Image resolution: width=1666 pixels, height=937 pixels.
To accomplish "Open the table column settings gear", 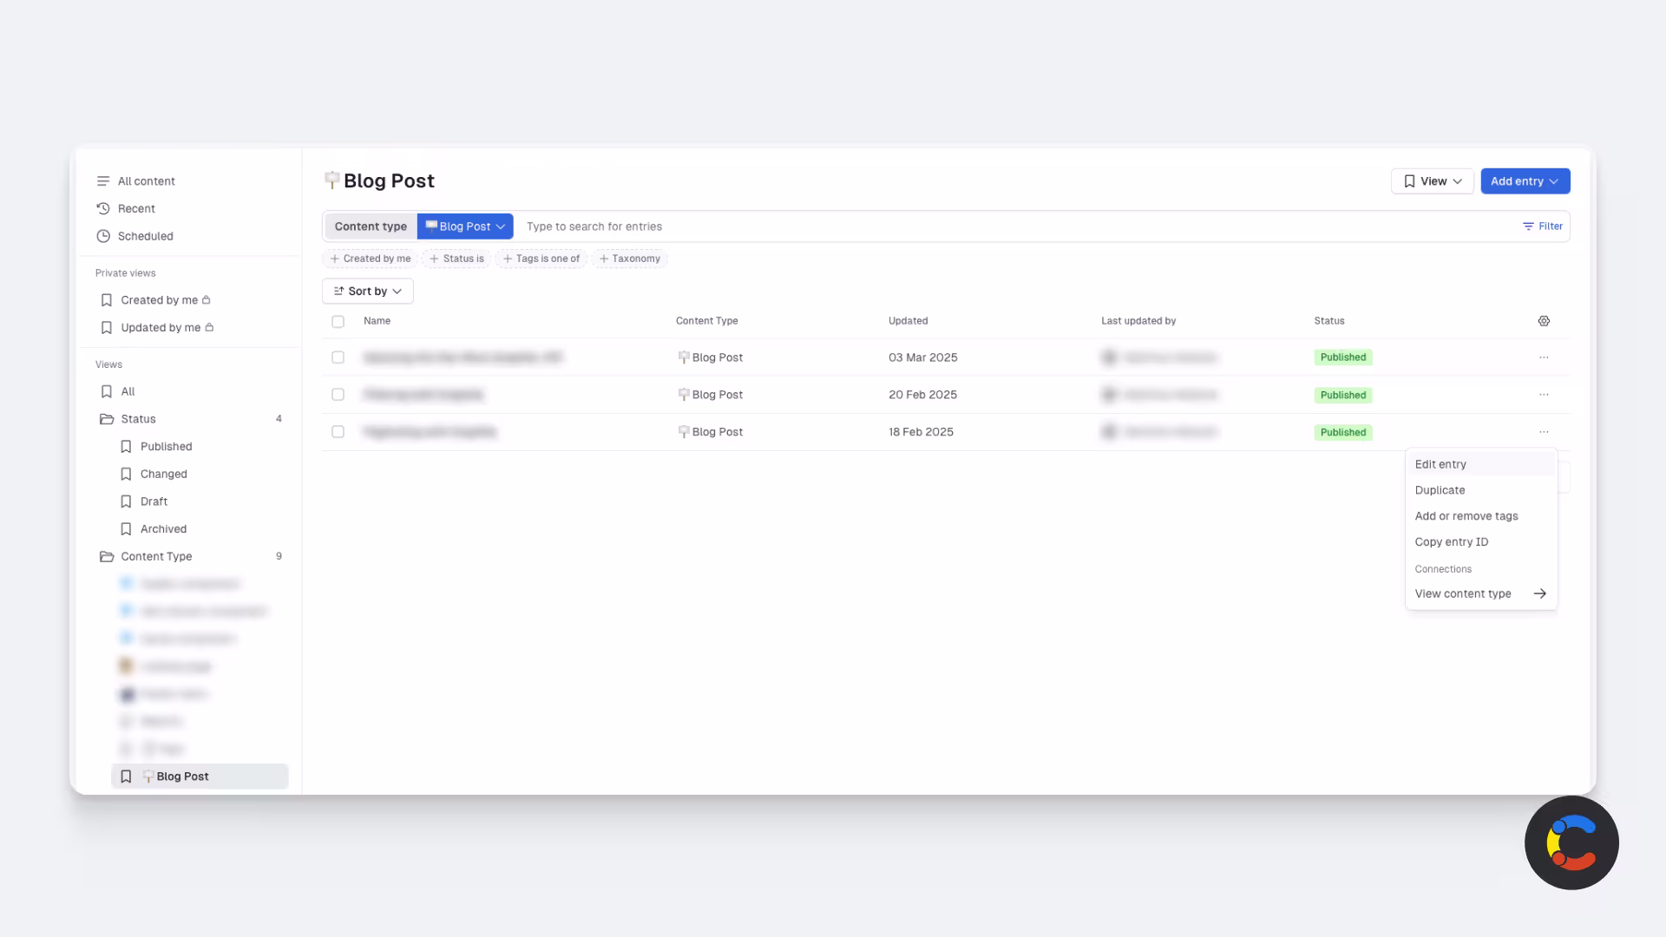I will (x=1544, y=321).
